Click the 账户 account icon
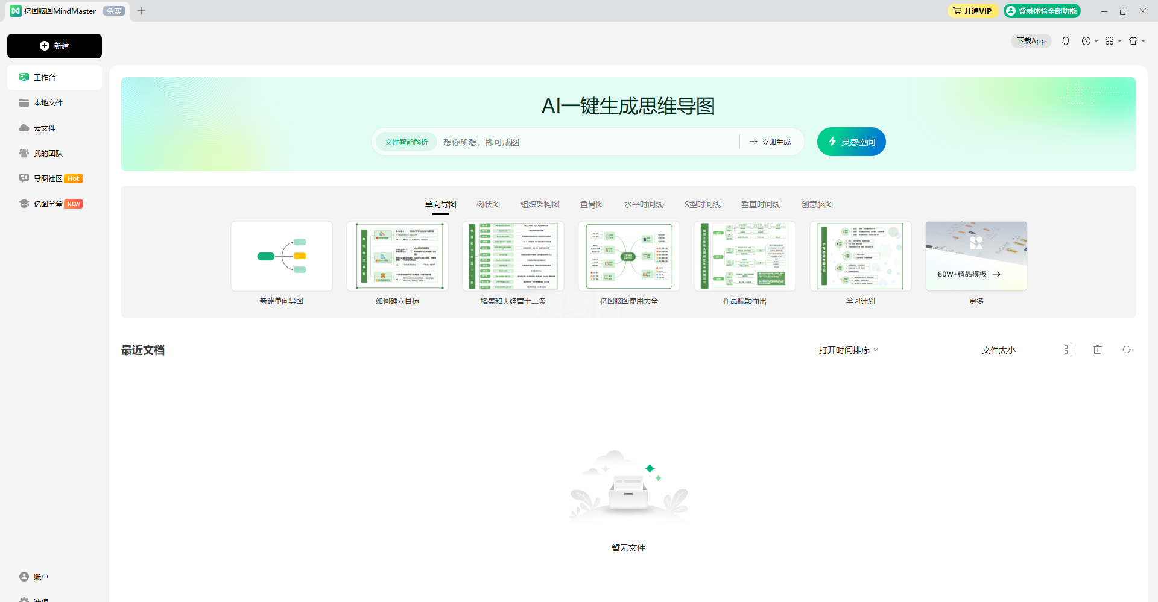The image size is (1158, 602). pyautogui.click(x=24, y=577)
